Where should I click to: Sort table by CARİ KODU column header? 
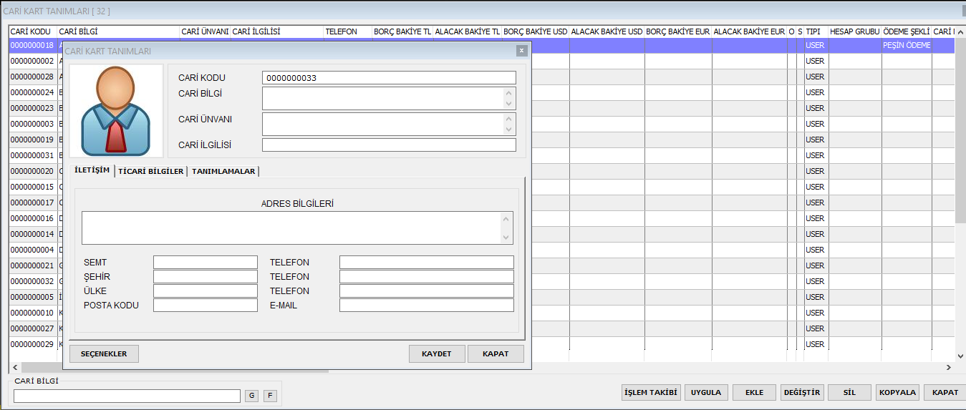point(32,31)
